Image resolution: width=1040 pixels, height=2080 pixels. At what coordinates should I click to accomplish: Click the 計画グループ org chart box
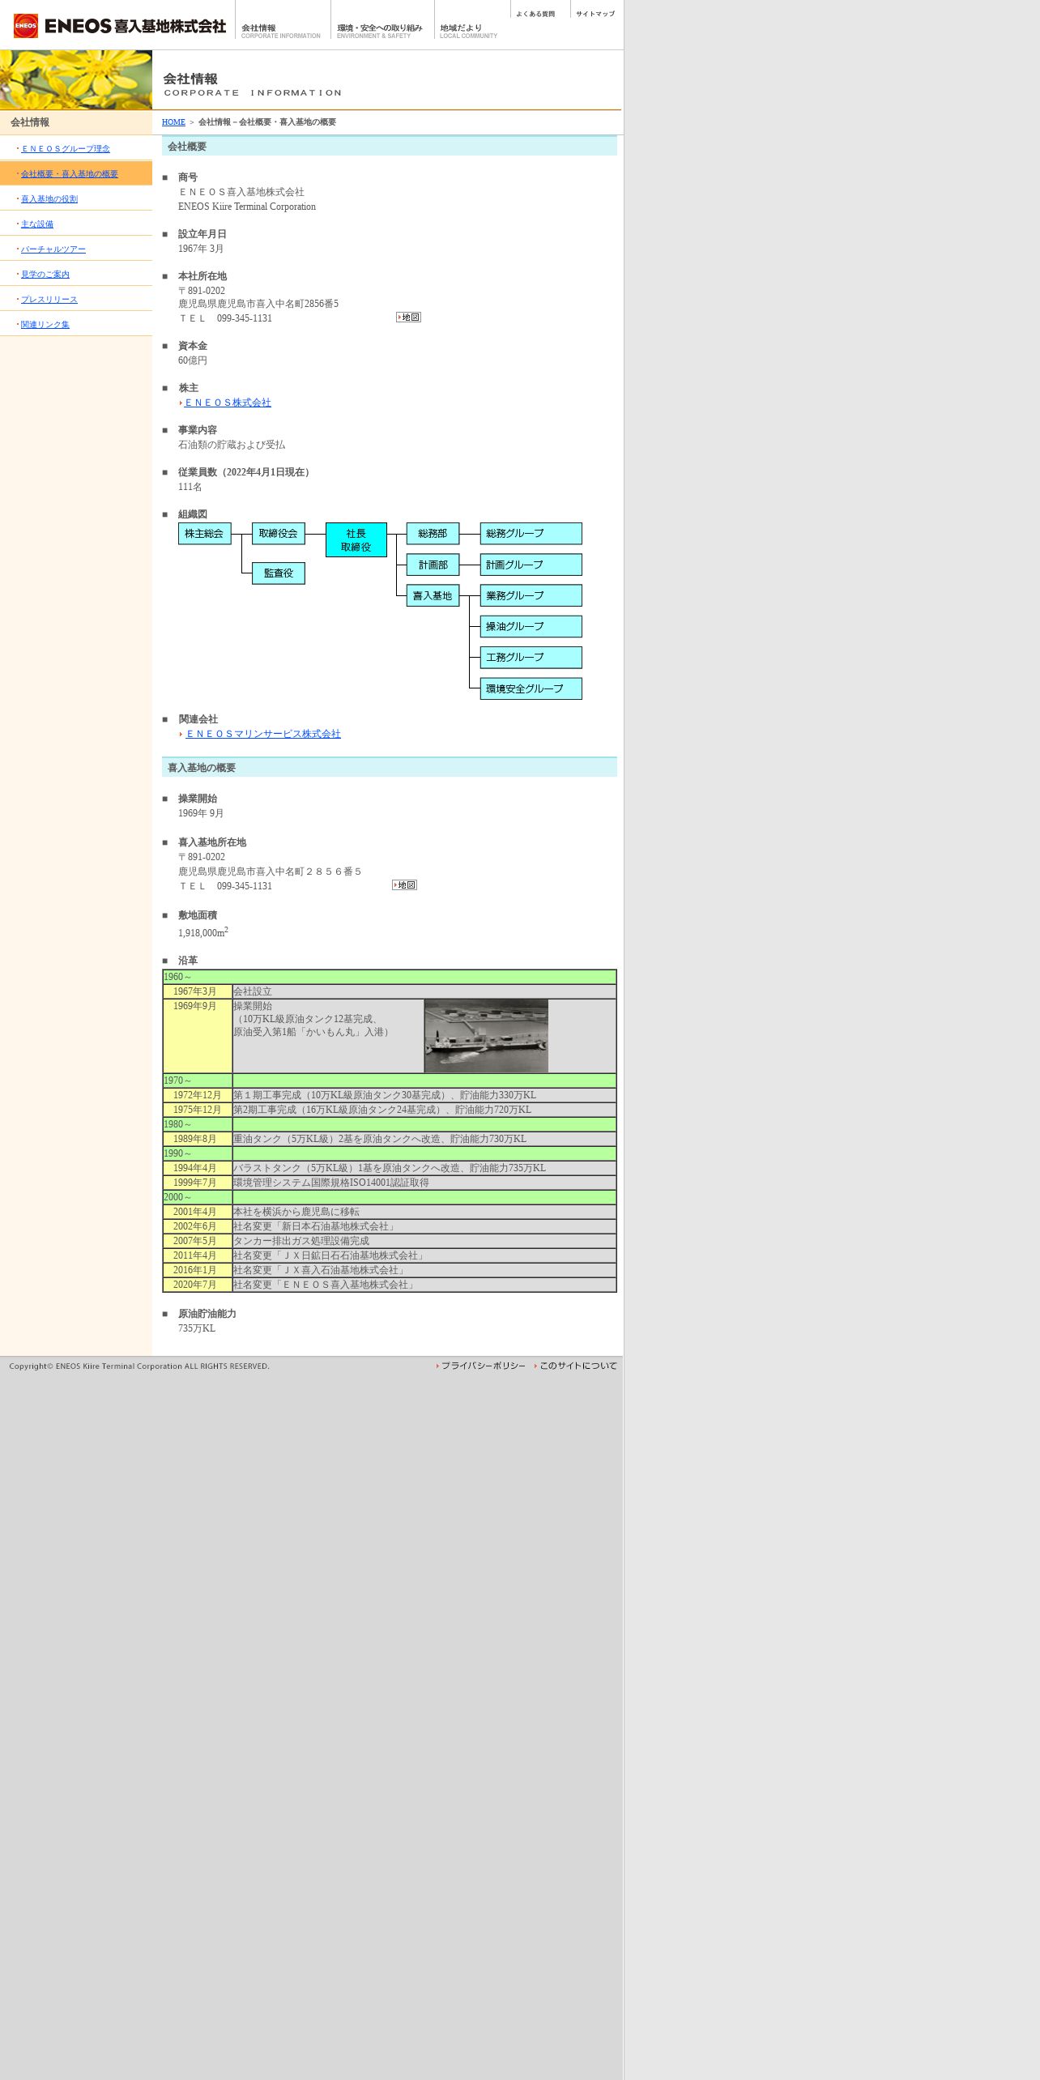[531, 565]
